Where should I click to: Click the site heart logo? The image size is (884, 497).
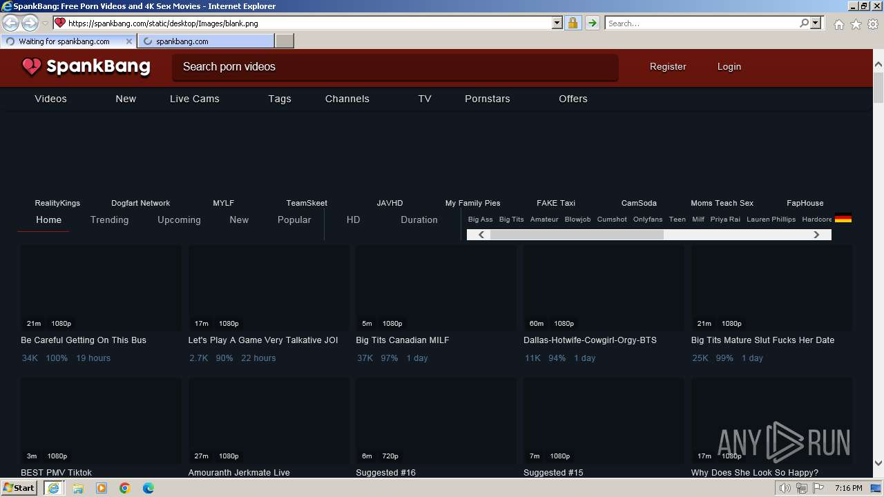31,66
